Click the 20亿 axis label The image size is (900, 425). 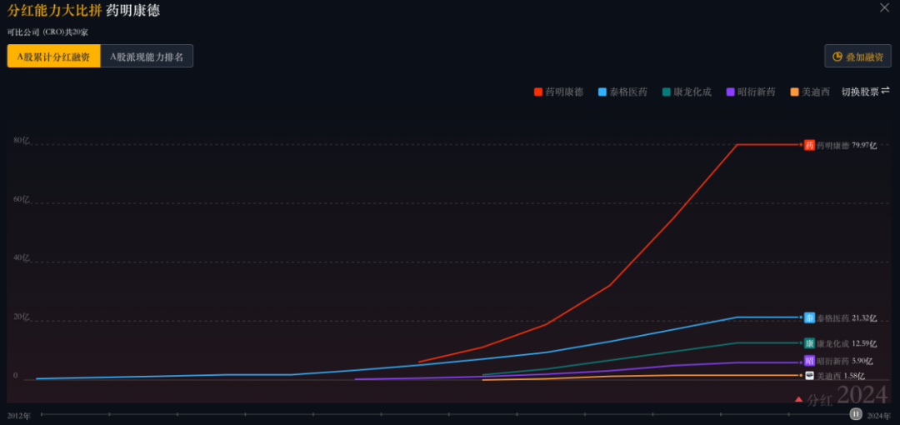tap(21, 317)
